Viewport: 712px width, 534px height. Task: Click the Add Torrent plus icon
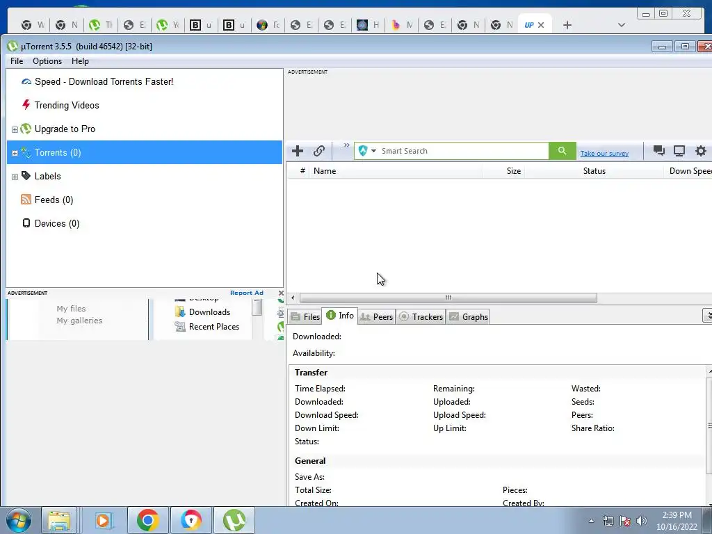pyautogui.click(x=298, y=151)
